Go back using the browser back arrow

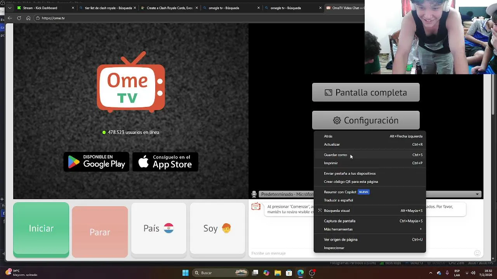pos(10,18)
